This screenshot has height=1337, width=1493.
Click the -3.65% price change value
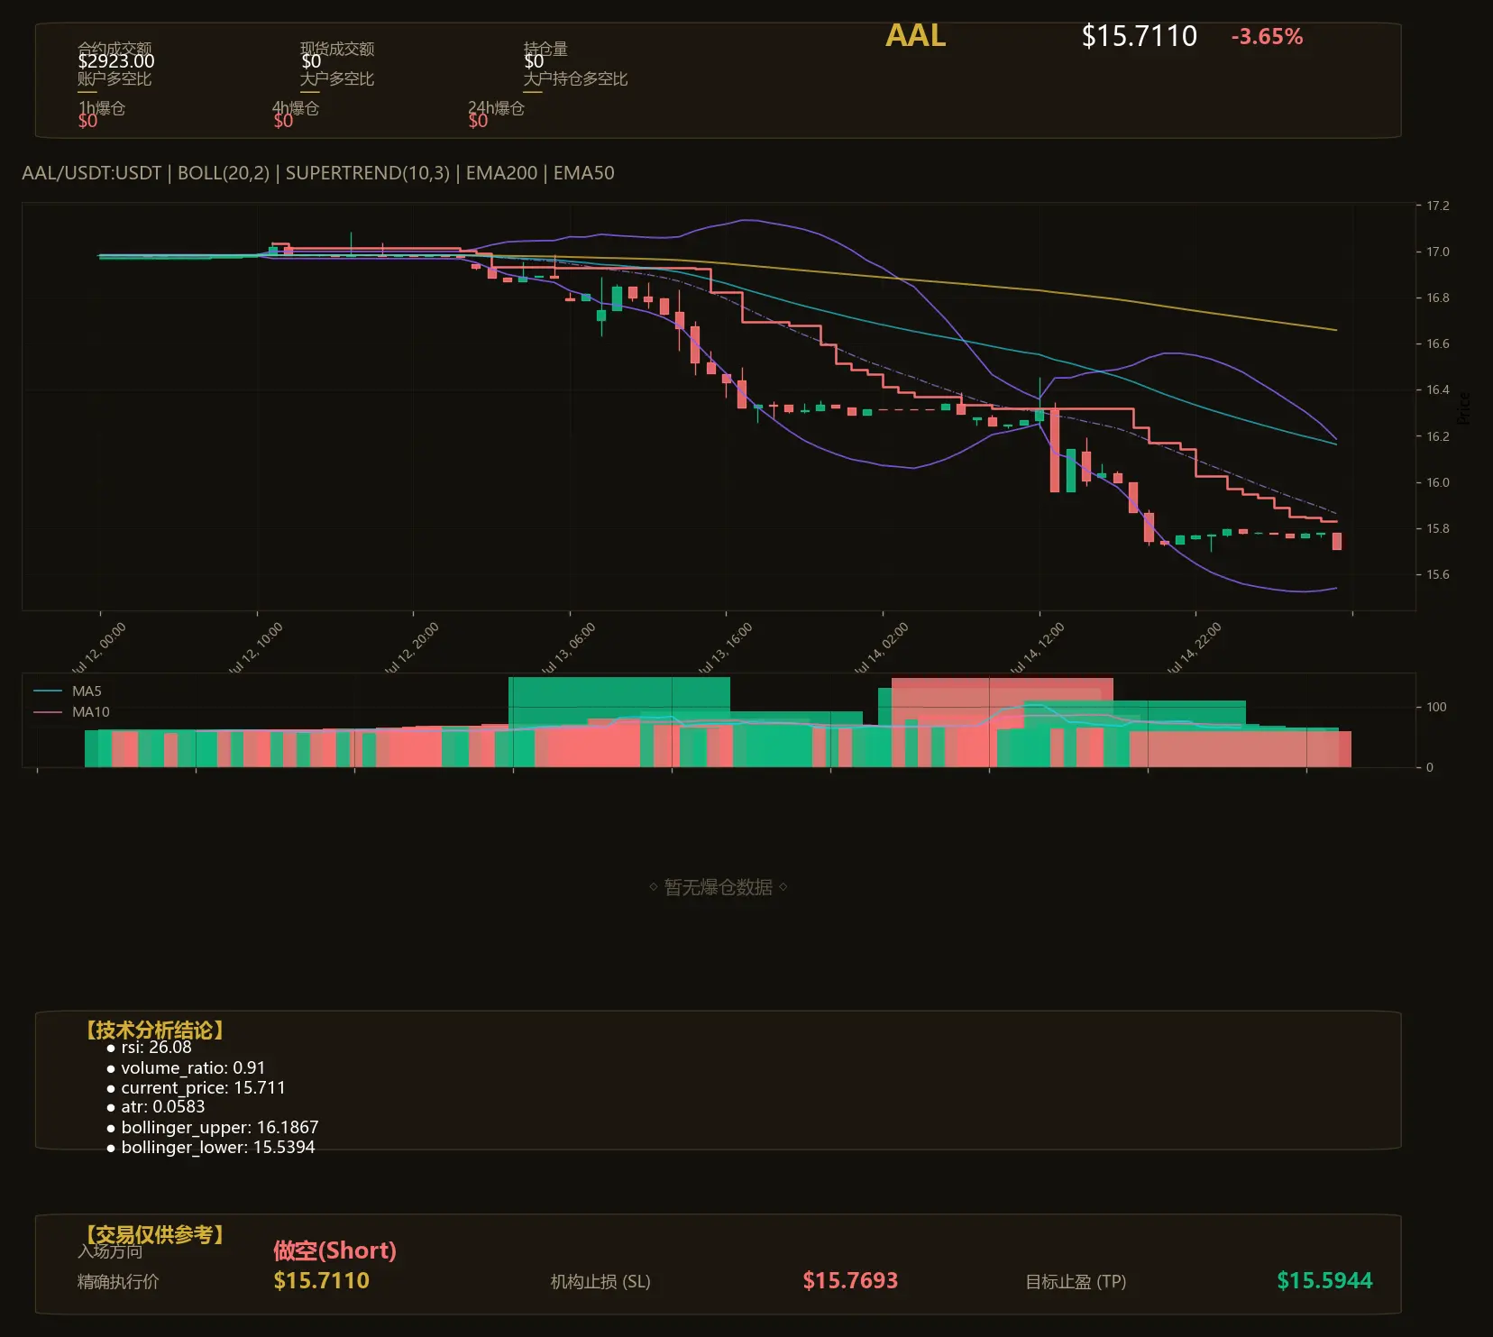1267,37
